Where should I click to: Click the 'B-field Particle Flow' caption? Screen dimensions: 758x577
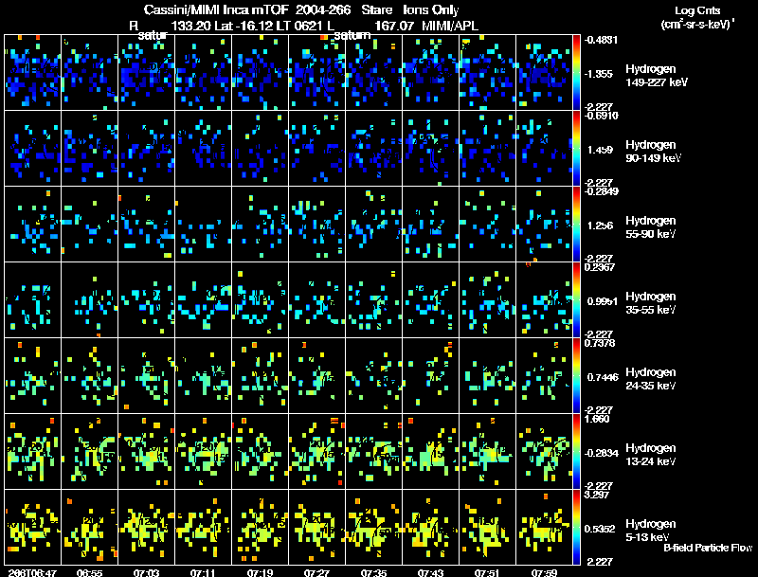coord(708,548)
